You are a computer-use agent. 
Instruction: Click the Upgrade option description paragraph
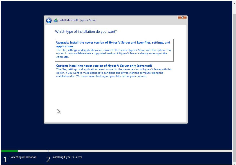[114, 53]
